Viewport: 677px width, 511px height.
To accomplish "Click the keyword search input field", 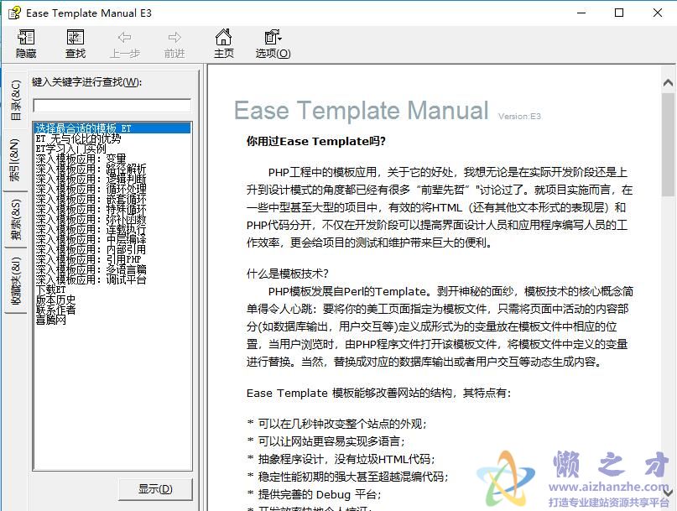I will (112, 106).
